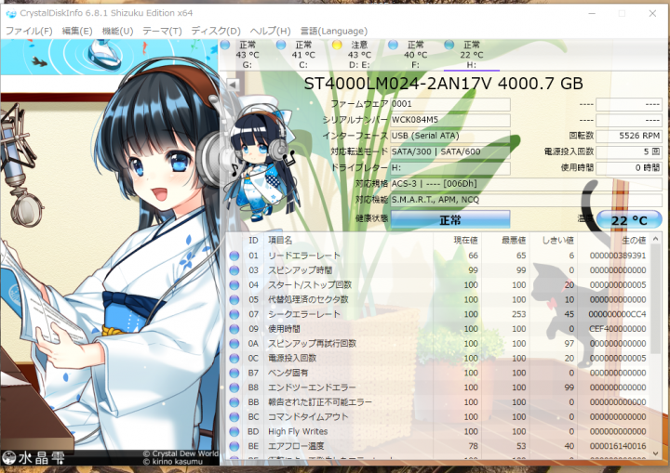Click status orb of row BD High Fly Writes
The image size is (670, 473).
tap(234, 431)
